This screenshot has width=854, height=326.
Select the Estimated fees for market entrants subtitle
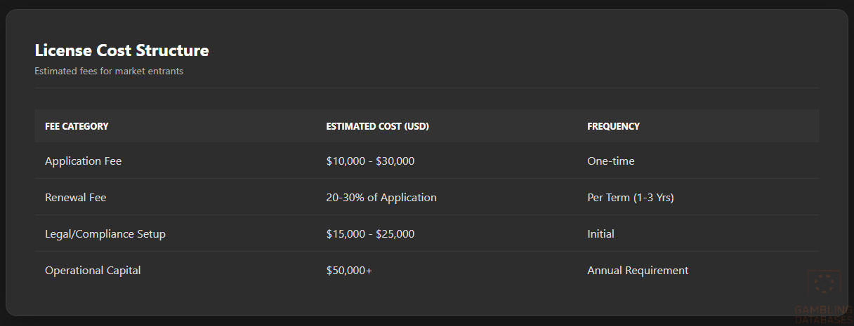coord(109,71)
